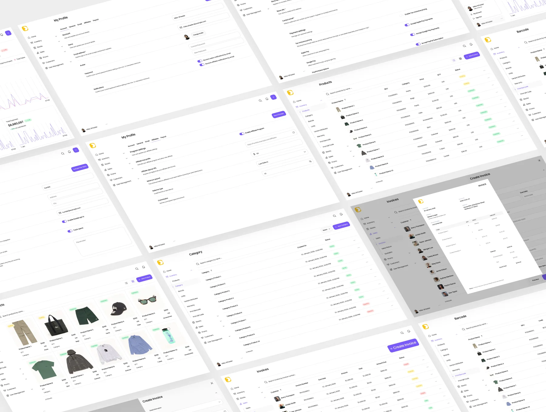546x412 pixels.
Task: Expand Stocks chevron in Products table sidebar
Action: pyautogui.click(x=348, y=146)
